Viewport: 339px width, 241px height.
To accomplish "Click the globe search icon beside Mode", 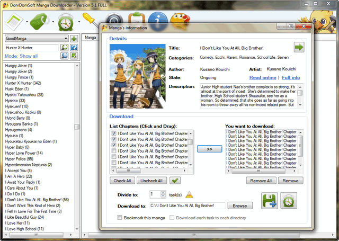I will coord(65,56).
